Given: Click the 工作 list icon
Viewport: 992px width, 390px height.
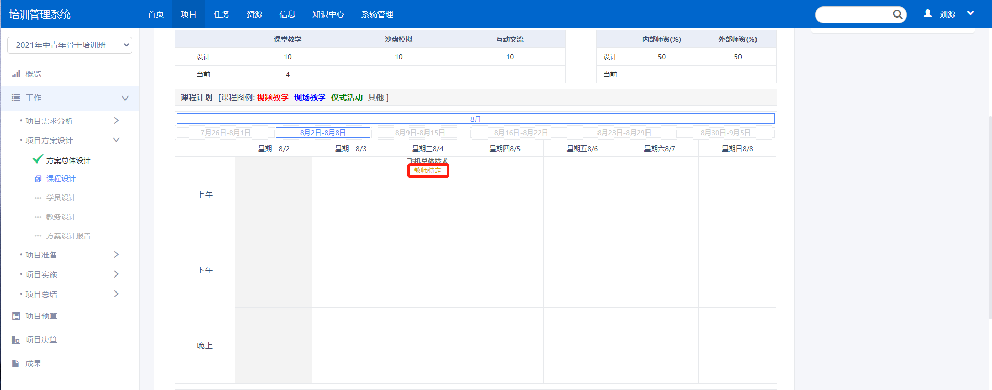Looking at the screenshot, I should (x=16, y=98).
